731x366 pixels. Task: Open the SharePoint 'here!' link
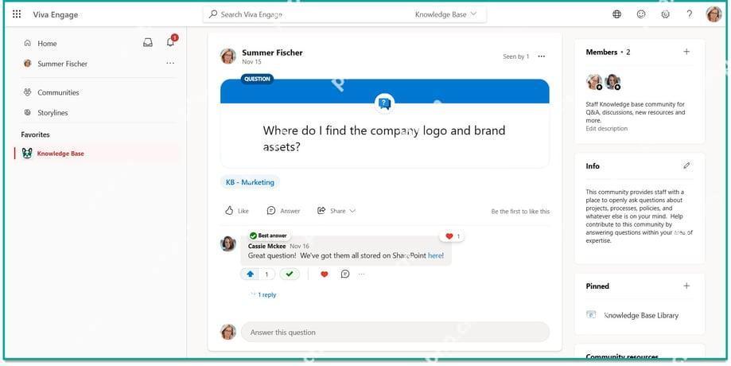pos(436,255)
